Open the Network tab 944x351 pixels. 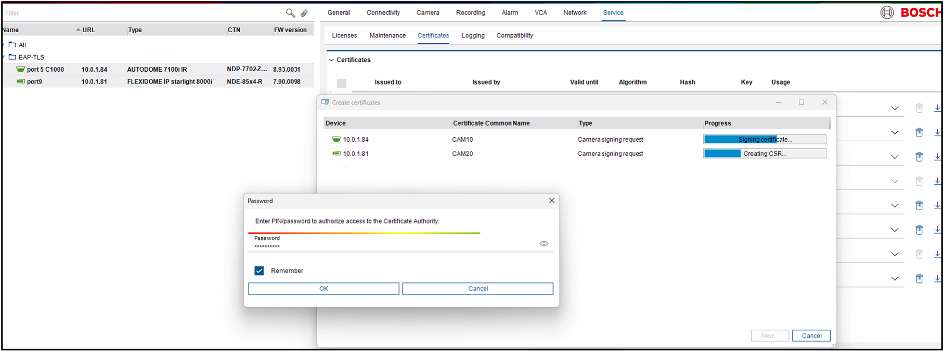575,13
